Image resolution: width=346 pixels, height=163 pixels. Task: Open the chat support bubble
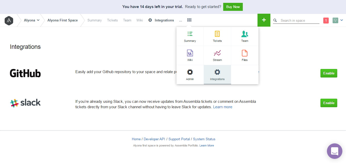point(335,151)
